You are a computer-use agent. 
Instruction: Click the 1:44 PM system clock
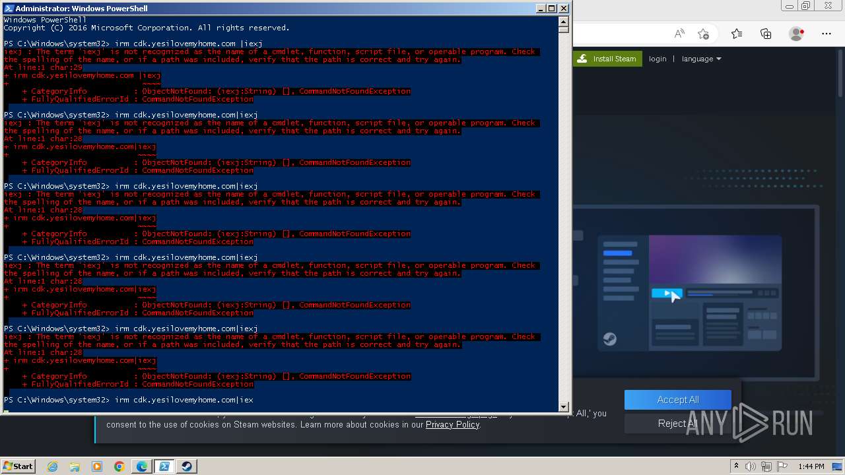tap(811, 466)
